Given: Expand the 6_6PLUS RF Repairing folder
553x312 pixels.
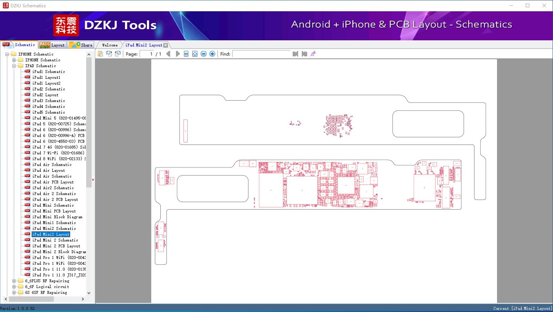Looking at the screenshot, I should 14,281.
